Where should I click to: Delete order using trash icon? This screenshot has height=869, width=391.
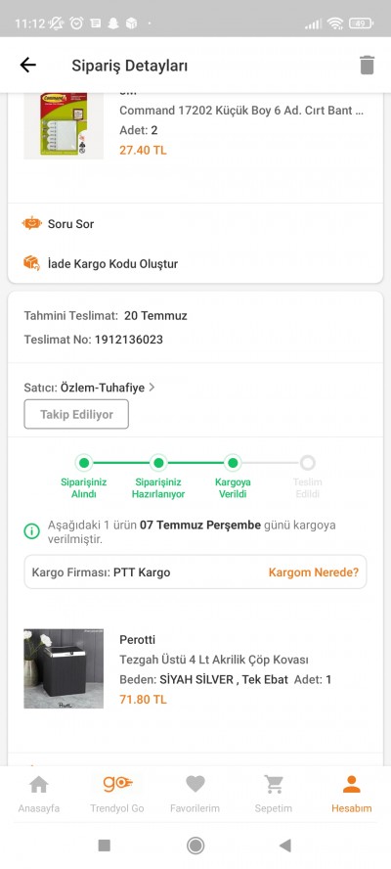pyautogui.click(x=367, y=66)
